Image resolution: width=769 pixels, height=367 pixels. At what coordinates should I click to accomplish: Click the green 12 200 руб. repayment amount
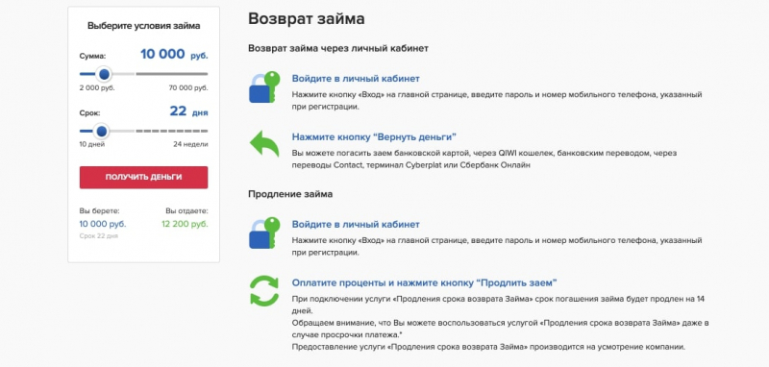pos(185,224)
